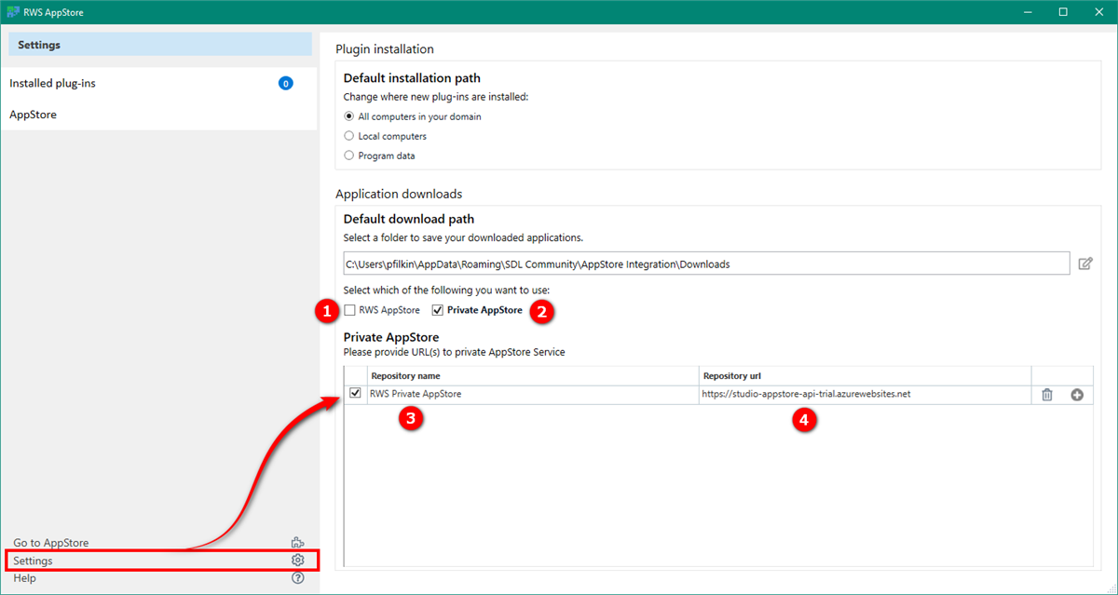Click the Repository name column header
The height and width of the screenshot is (595, 1118).
(x=534, y=376)
